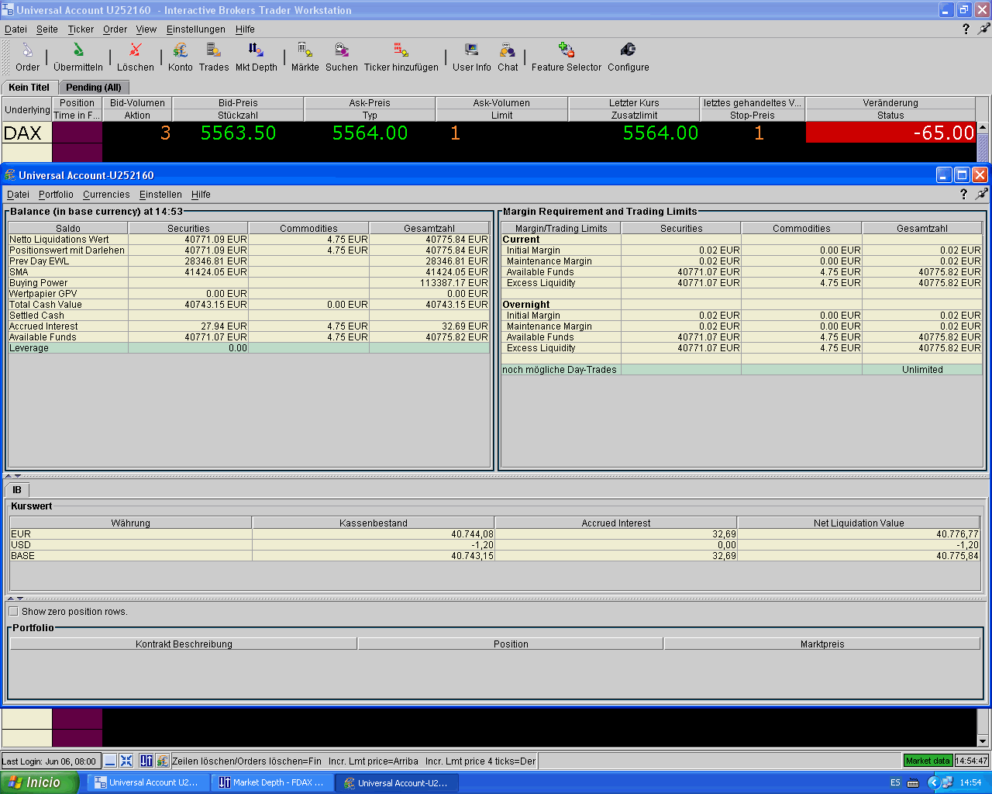Click the Configure toolbar icon
Image resolution: width=992 pixels, height=794 pixels.
tap(629, 50)
